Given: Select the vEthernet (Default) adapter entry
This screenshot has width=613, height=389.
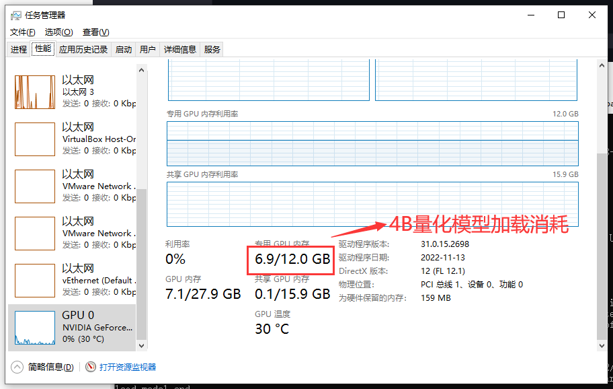Looking at the screenshot, I should pos(98,280).
